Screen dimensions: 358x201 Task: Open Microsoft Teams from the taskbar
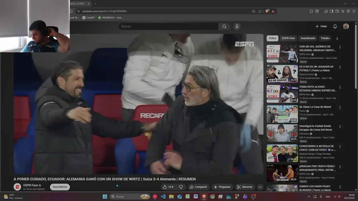tap(245, 197)
